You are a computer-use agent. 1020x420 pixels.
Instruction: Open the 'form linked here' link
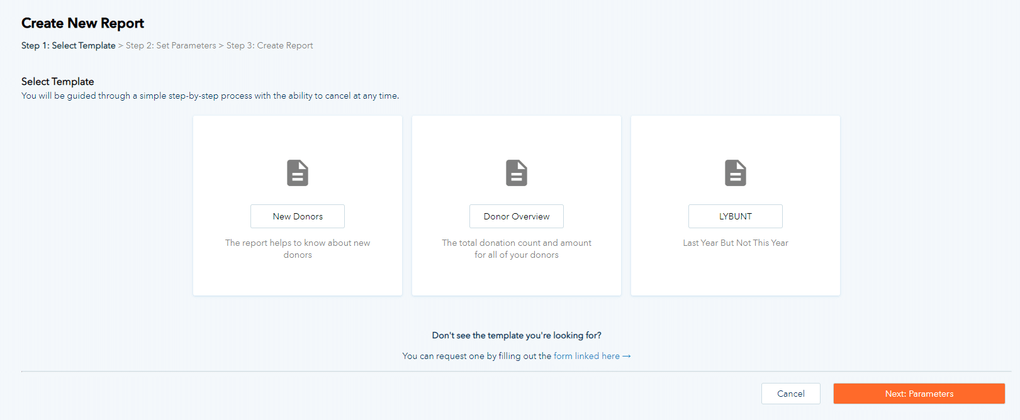[x=586, y=356]
